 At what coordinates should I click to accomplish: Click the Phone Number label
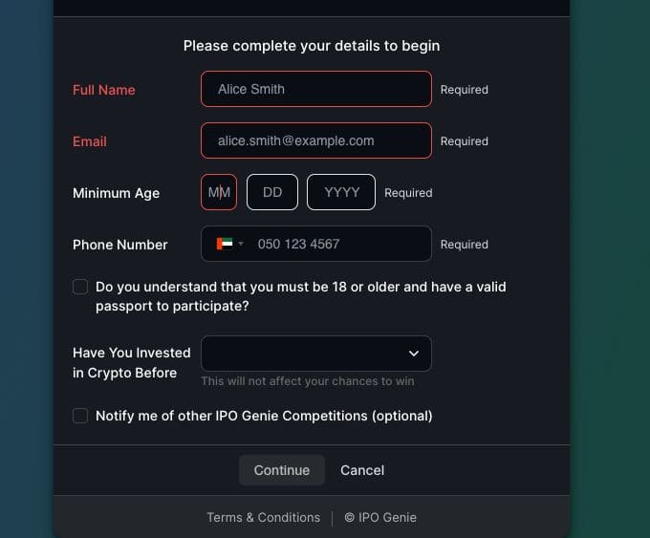click(x=119, y=245)
